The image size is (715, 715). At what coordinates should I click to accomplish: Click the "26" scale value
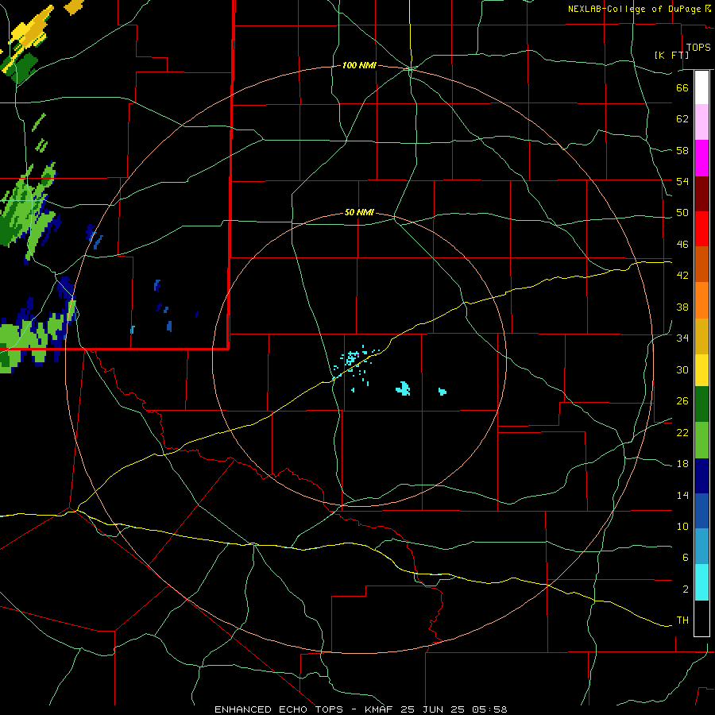click(682, 401)
